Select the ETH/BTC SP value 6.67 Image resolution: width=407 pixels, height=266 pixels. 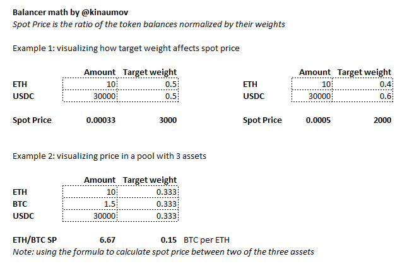point(107,240)
